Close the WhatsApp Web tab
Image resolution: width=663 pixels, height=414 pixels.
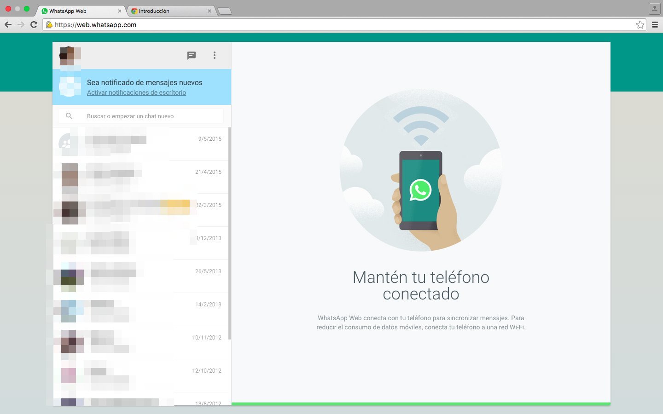click(x=120, y=11)
